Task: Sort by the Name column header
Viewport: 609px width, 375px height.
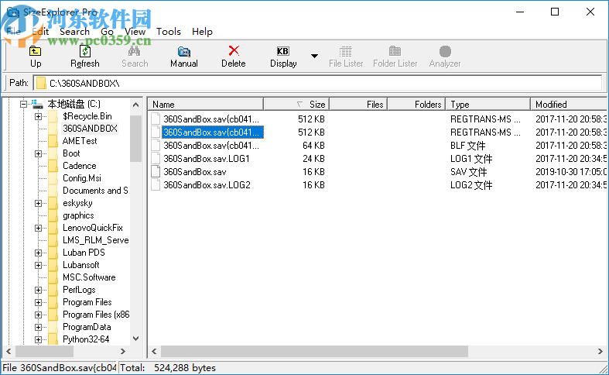Action: click(x=206, y=105)
